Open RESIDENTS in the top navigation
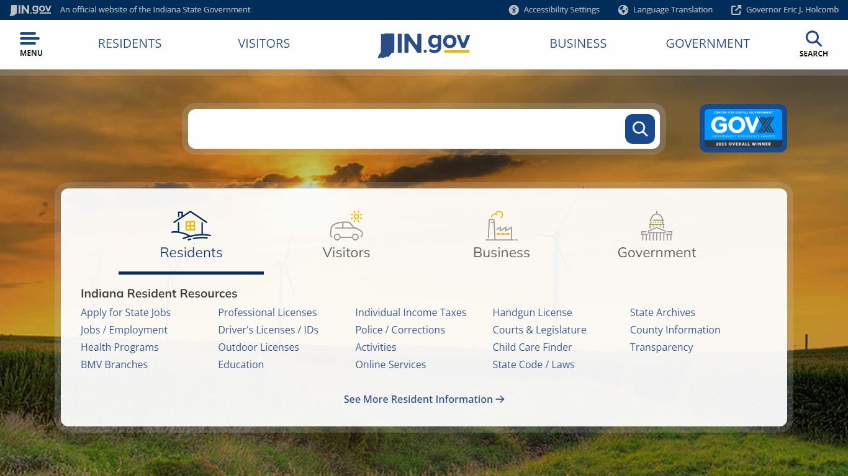Image resolution: width=848 pixels, height=476 pixels. pos(130,43)
